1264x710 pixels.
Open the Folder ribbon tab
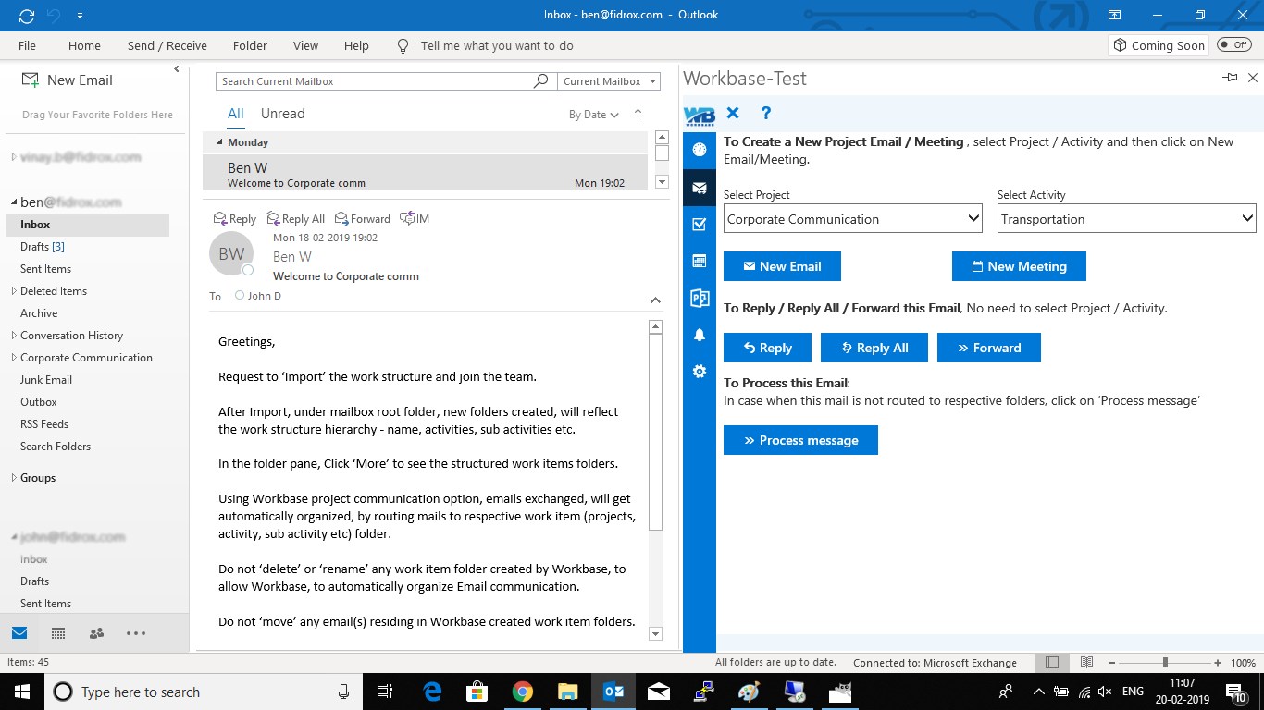(250, 45)
